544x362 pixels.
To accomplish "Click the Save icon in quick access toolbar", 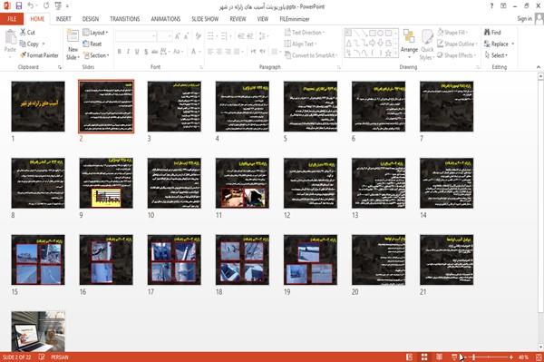I will [19, 6].
